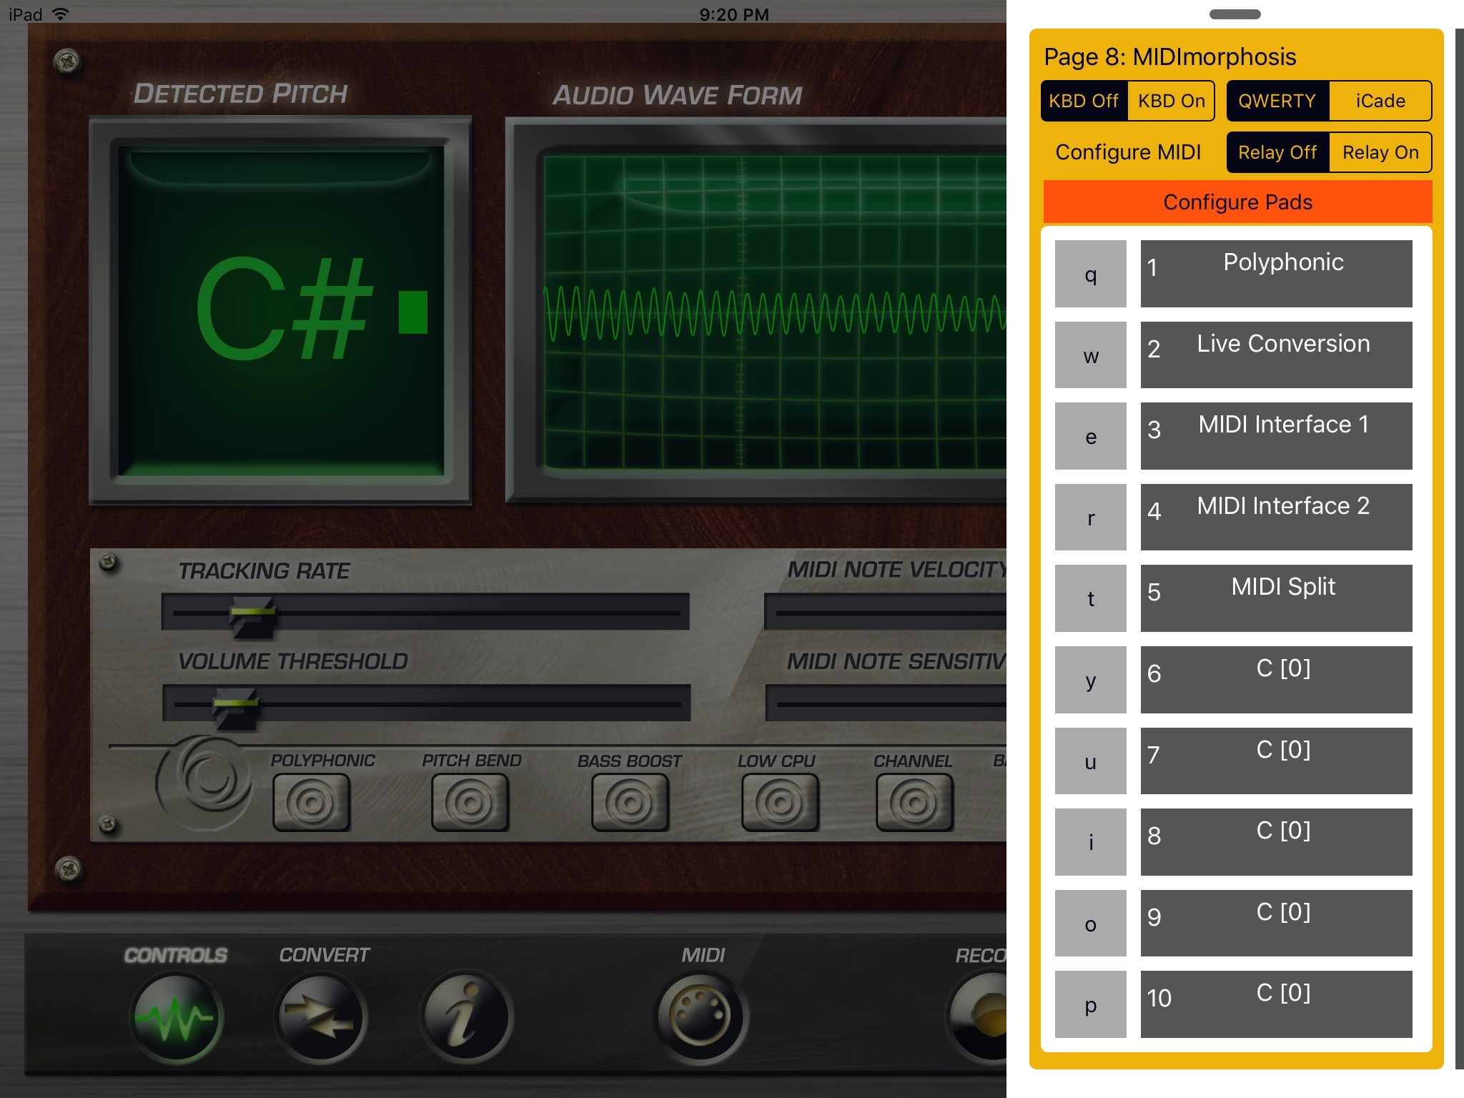Click the MIDI Note Sensitivity slider track

tap(886, 703)
